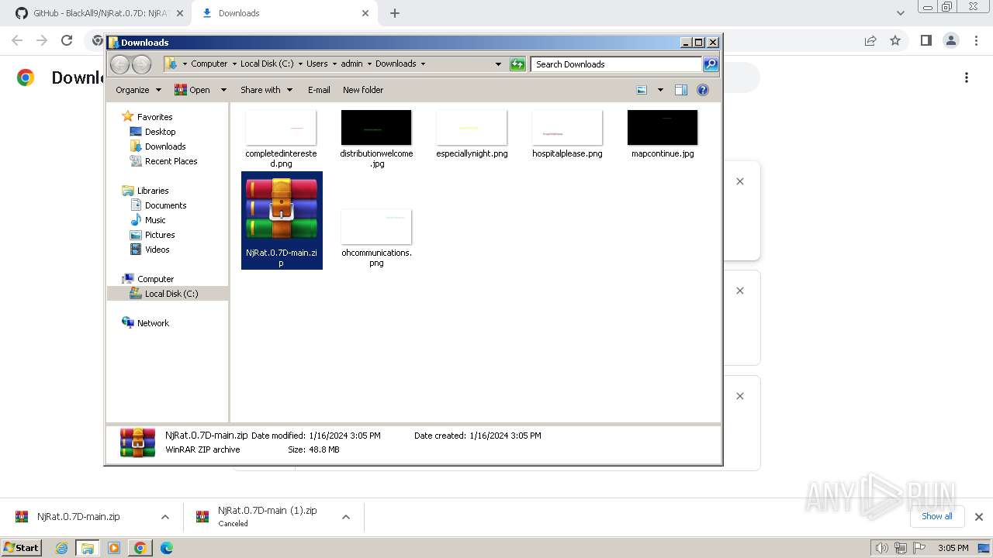
Task: Select hospitalplease.png file
Action: click(567, 134)
